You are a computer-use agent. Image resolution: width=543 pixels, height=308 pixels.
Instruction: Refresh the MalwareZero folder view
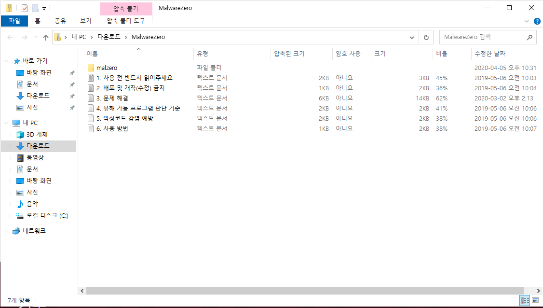click(426, 38)
